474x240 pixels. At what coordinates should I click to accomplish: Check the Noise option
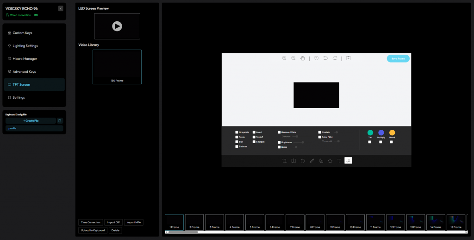coord(279,147)
